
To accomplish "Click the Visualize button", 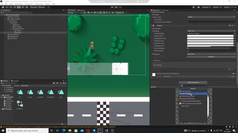I will click(211, 57).
